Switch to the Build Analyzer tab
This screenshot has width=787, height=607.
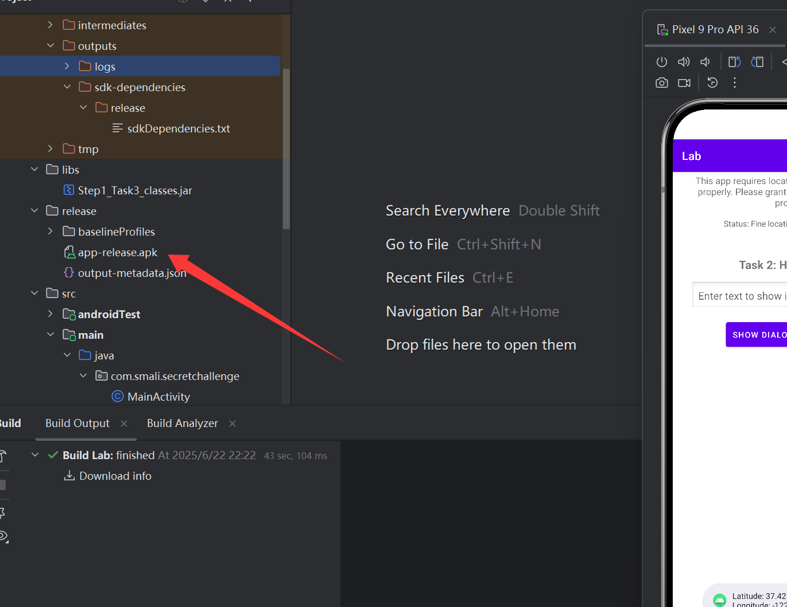click(182, 424)
